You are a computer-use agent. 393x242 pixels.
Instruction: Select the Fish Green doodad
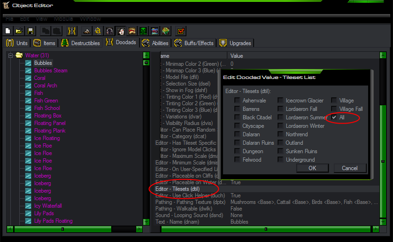46,101
